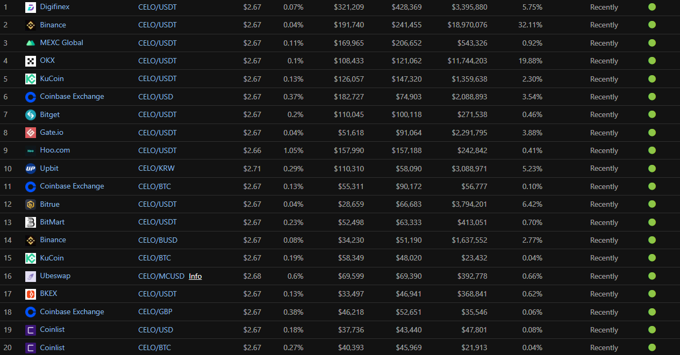680x355 pixels.
Task: Click the KuCoin logo in the CELO/USDT row
Action: pyautogui.click(x=31, y=79)
